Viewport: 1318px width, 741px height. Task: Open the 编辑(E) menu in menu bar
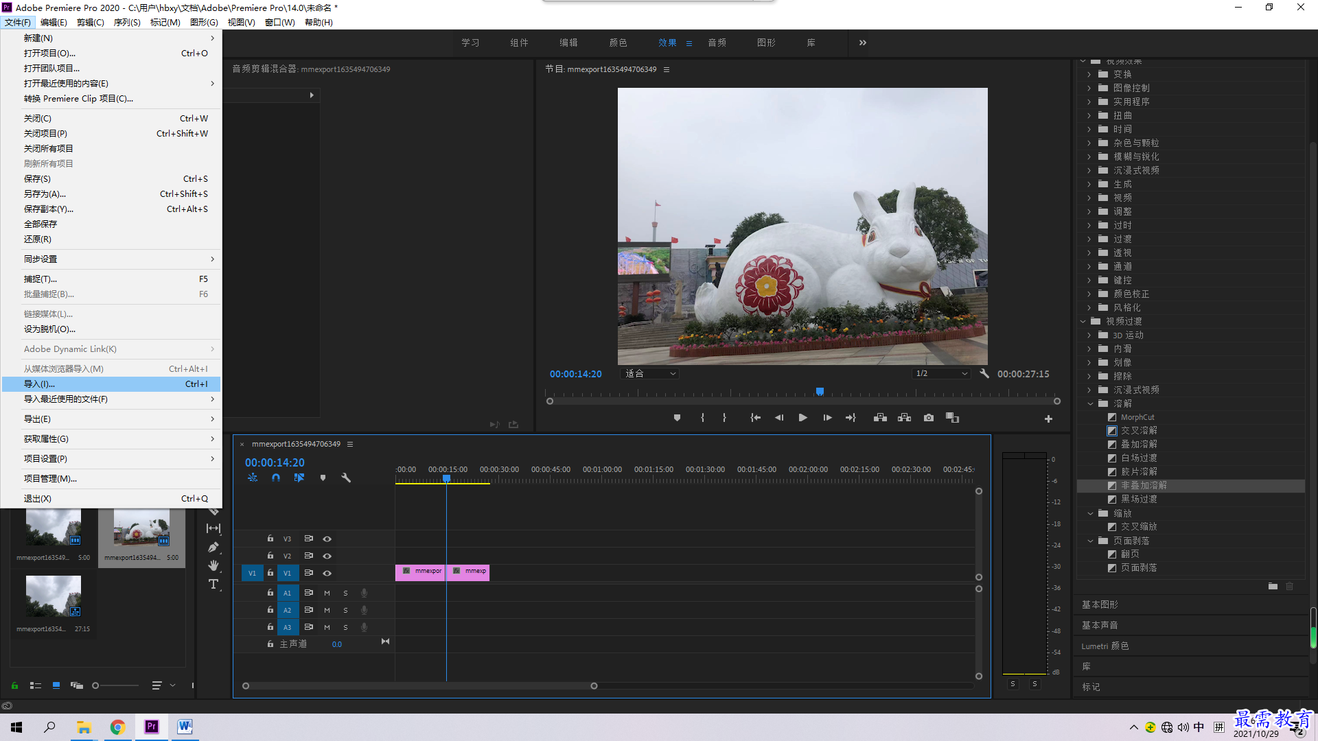(x=54, y=23)
